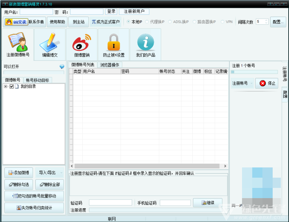Select the VPN radio option
Screen dimensions: 289x222
pyautogui.click(x=223, y=22)
